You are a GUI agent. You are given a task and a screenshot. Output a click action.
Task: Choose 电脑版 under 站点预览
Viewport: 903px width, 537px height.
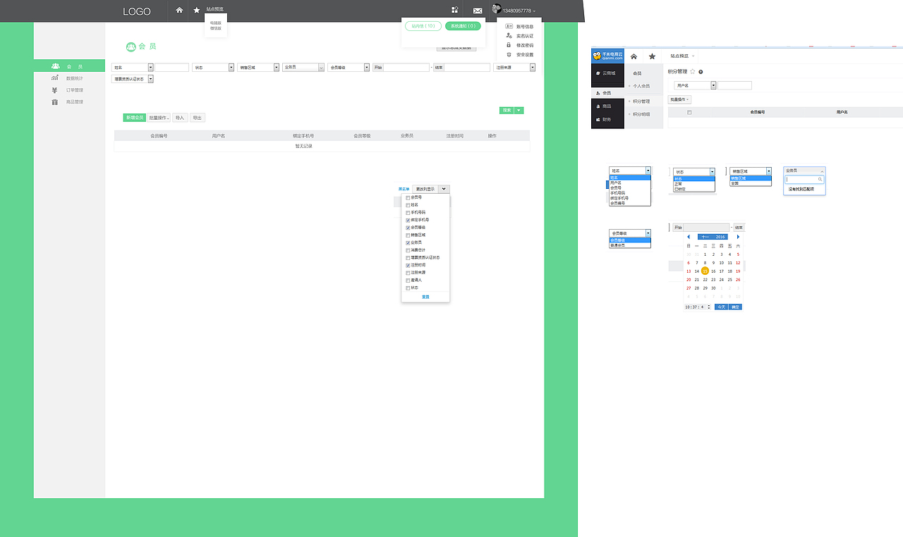tap(216, 23)
